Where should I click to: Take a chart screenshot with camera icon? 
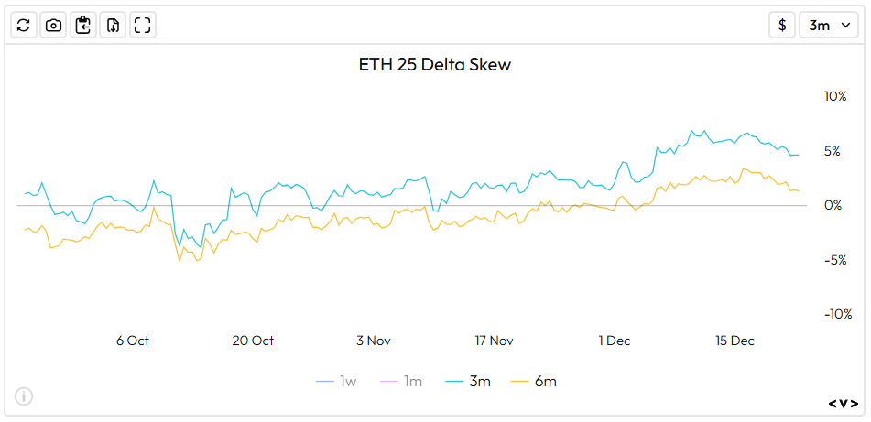(54, 26)
